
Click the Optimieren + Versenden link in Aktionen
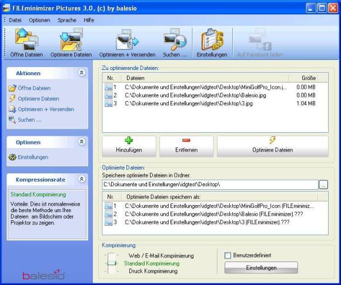pos(46,109)
